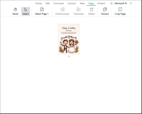The width and height of the screenshot is (142, 114).
Task: Go to the View tab
Action: pos(82,3)
